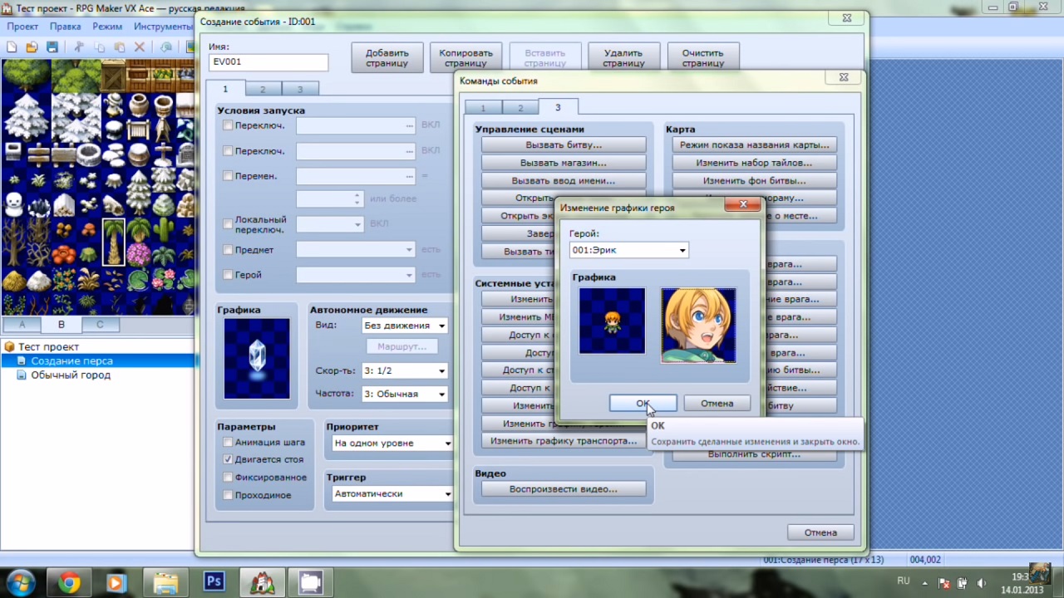Enable the Анимация шага checkbox
Image resolution: width=1064 pixels, height=598 pixels.
click(228, 443)
